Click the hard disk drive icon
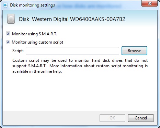The height and width of the screenshot is (128, 160). [11, 19]
